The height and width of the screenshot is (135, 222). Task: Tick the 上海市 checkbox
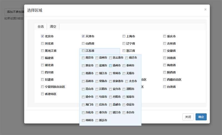point(124,36)
